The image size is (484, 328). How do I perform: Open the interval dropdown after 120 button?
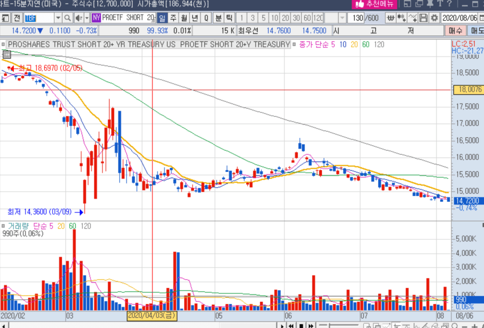click(342, 18)
